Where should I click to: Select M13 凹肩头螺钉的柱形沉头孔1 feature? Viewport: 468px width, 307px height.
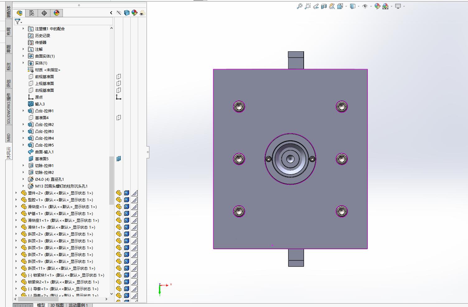61,186
